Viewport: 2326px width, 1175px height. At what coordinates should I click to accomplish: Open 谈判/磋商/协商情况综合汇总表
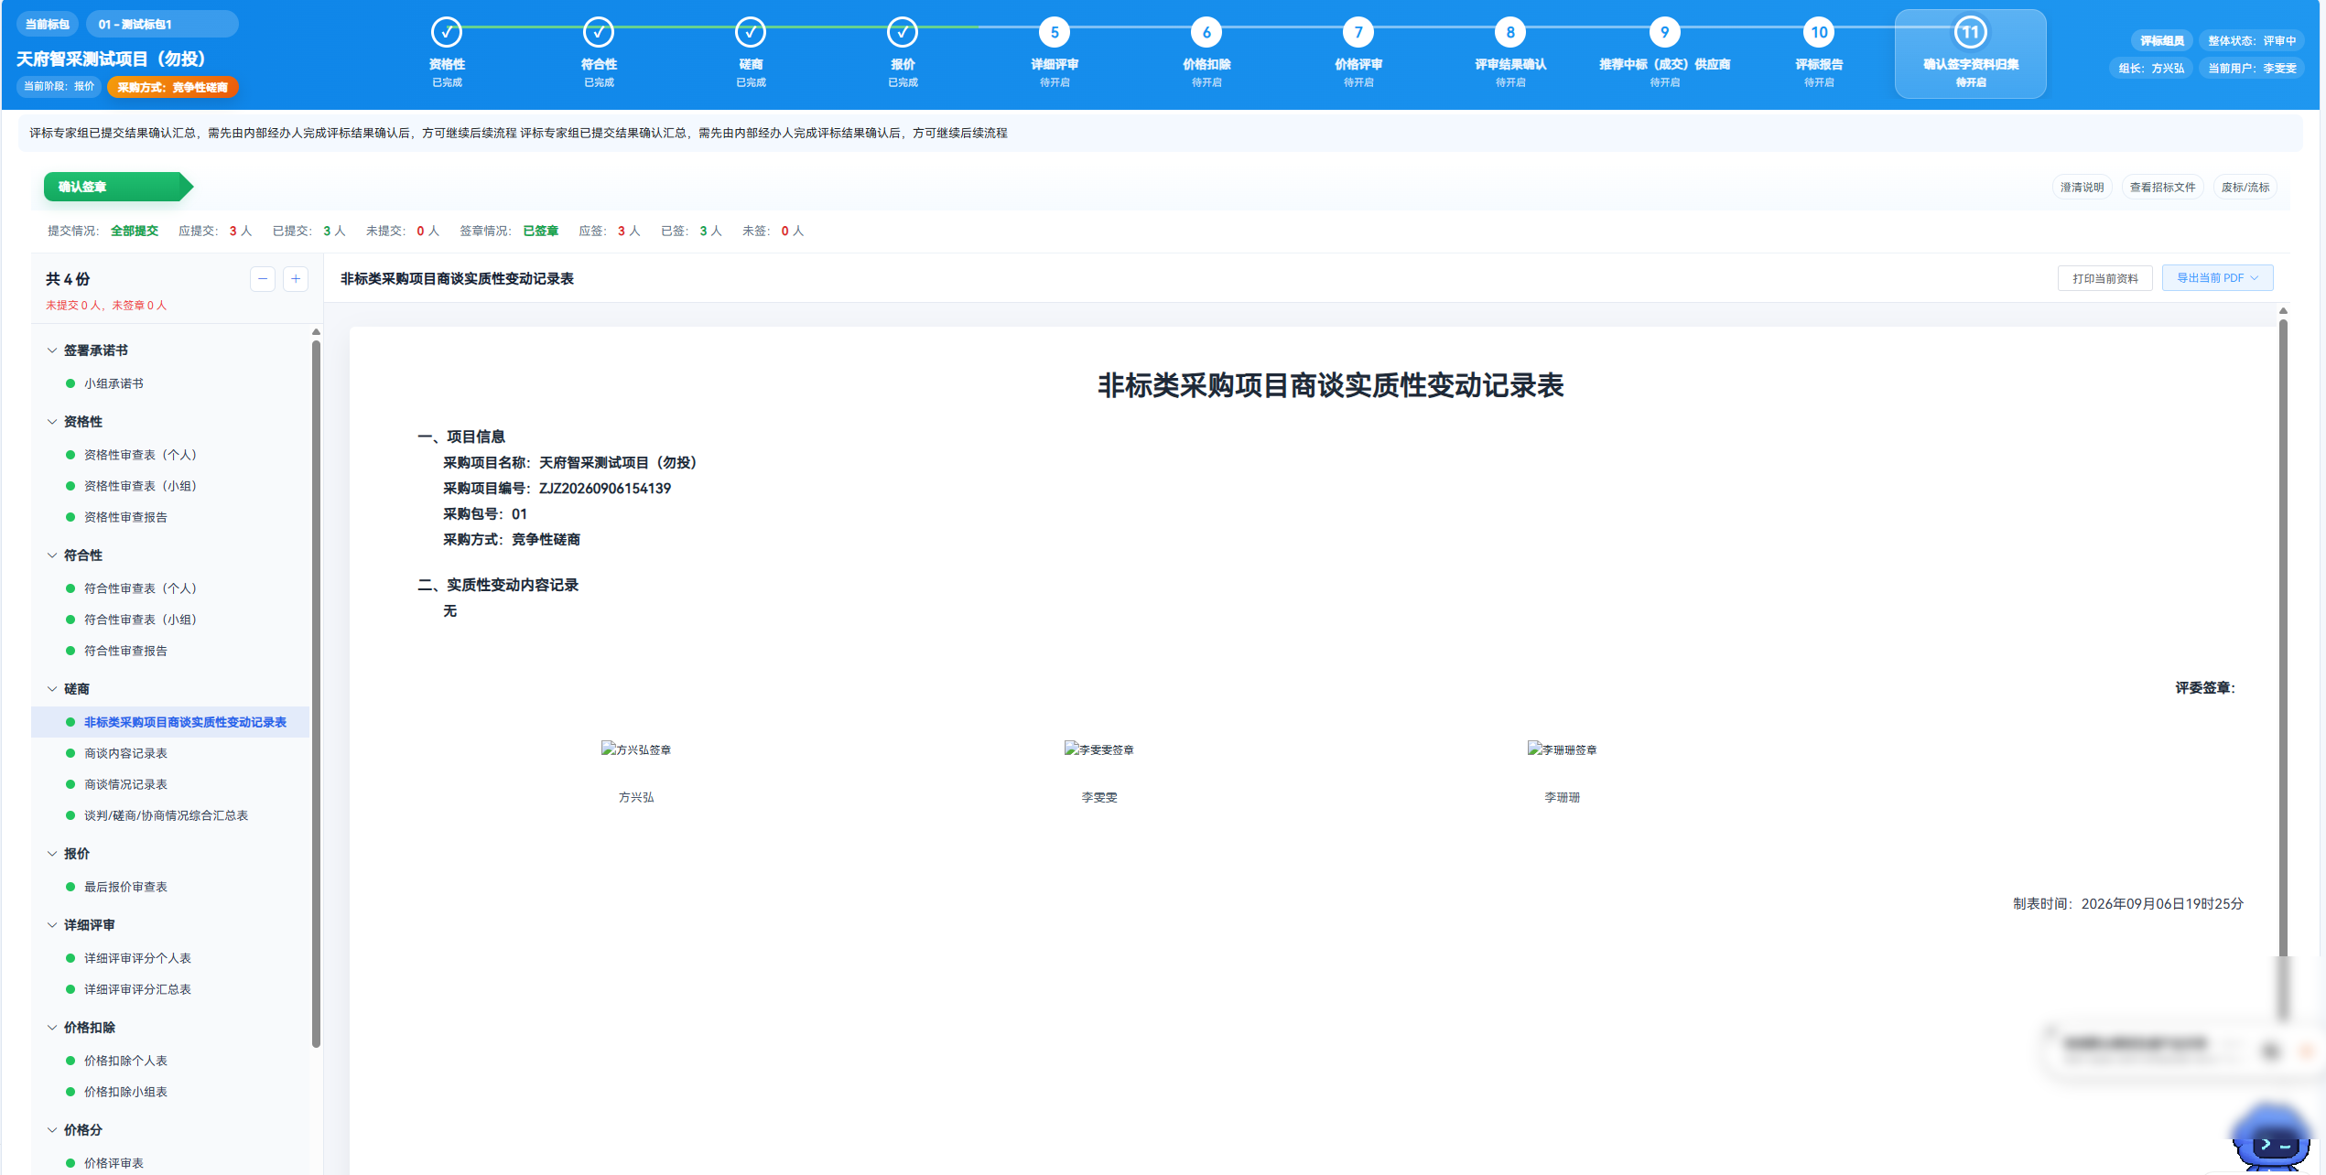(166, 815)
